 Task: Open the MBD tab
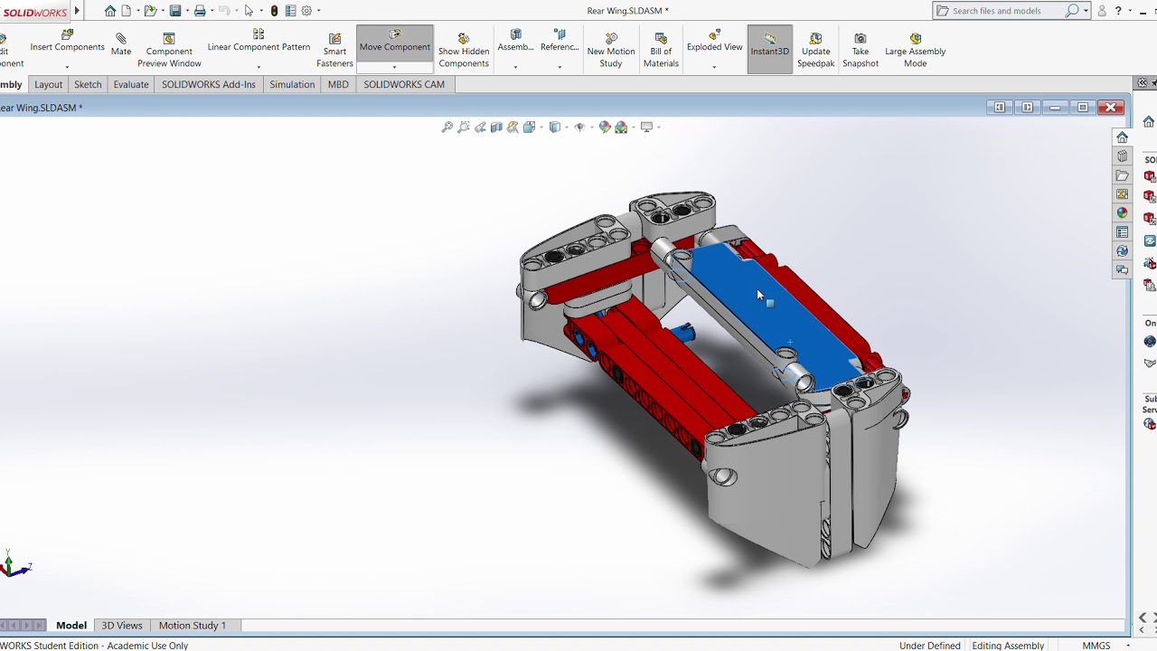[x=338, y=84]
